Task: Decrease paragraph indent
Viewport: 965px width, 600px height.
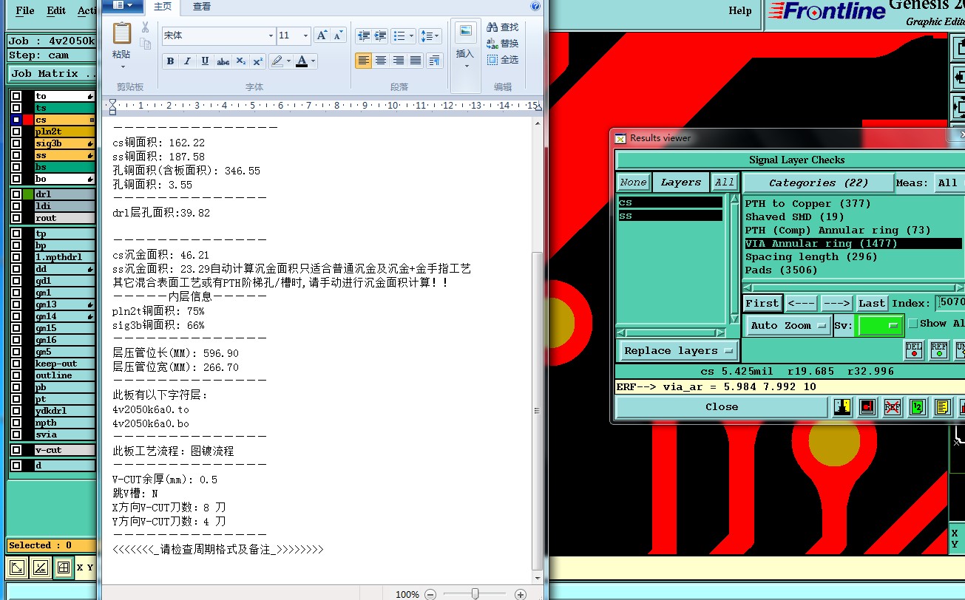Action: pyautogui.click(x=363, y=35)
